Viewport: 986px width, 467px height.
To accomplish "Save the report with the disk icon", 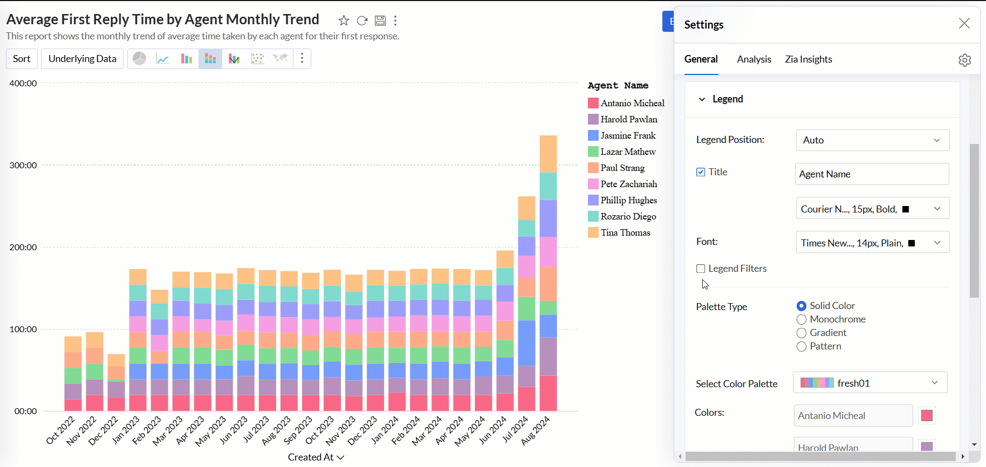I will [x=380, y=20].
